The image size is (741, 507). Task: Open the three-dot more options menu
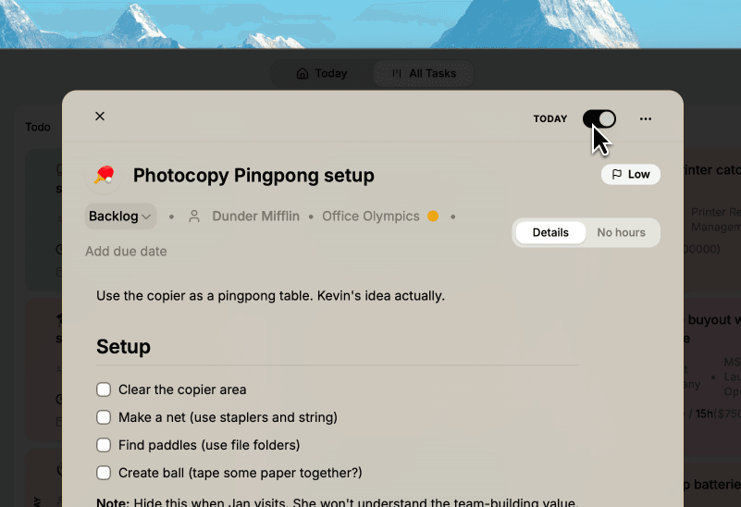click(646, 118)
